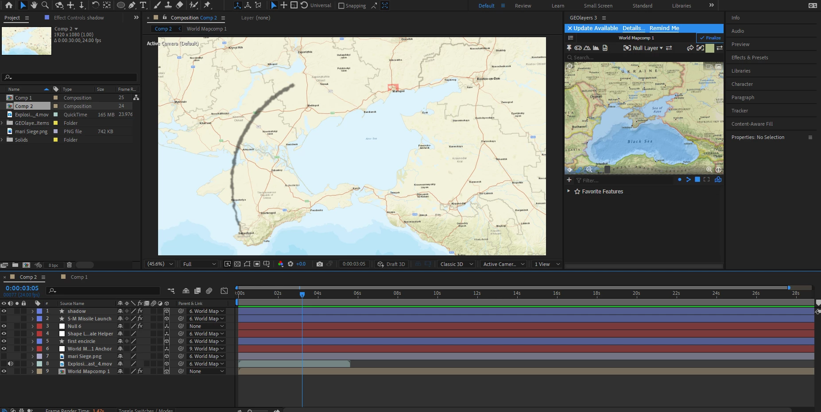Switch to the Comp 1 timeline tab

tap(79, 277)
